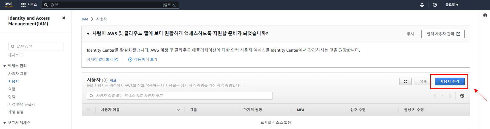Open 사용자 그룹 in the sidebar
Screen dimensions: 490x129
coord(18,74)
